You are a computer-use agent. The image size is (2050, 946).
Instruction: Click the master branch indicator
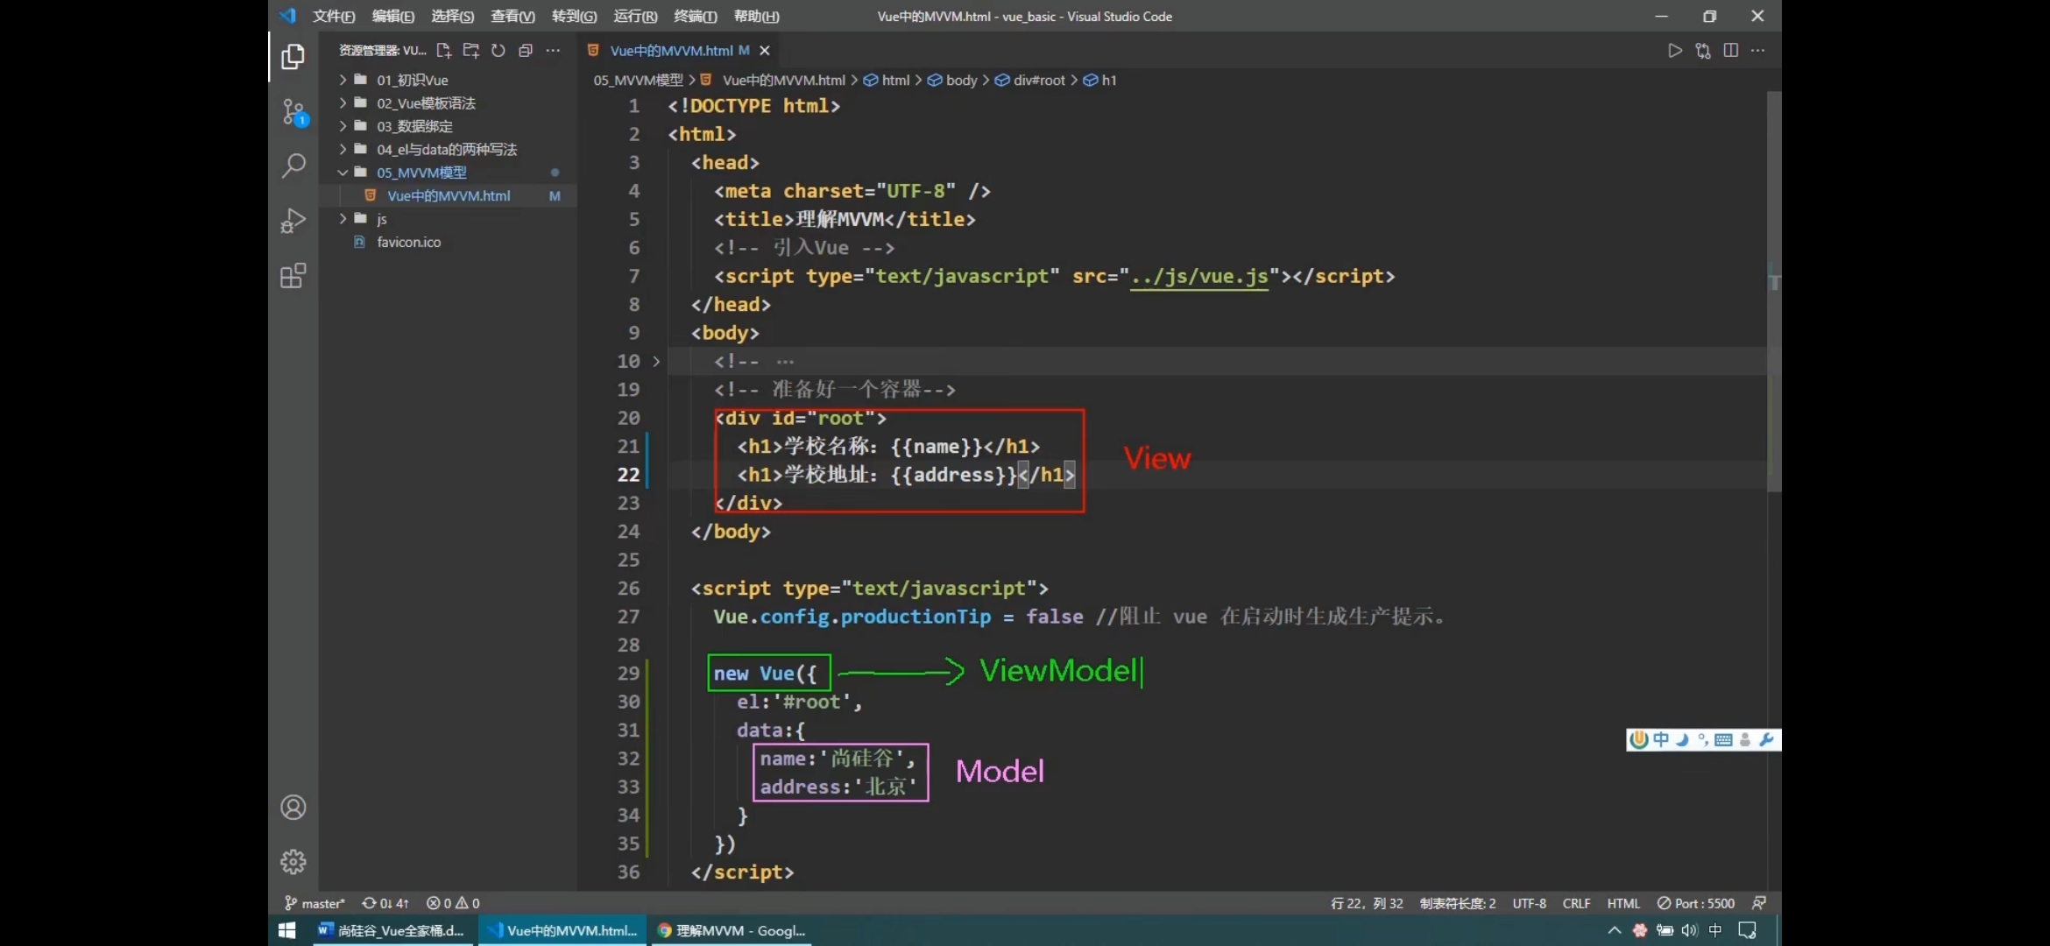(x=315, y=903)
